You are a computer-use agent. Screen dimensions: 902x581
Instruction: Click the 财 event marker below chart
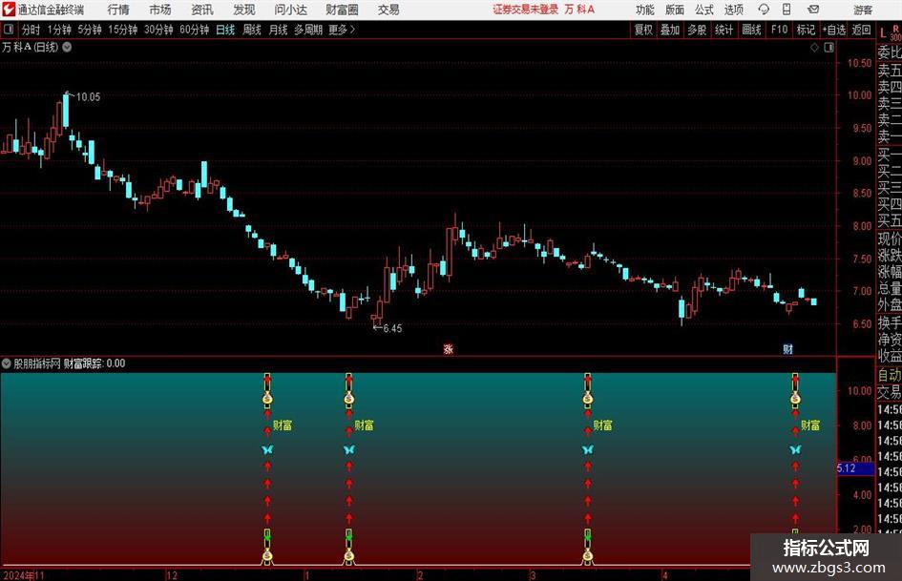click(x=788, y=349)
